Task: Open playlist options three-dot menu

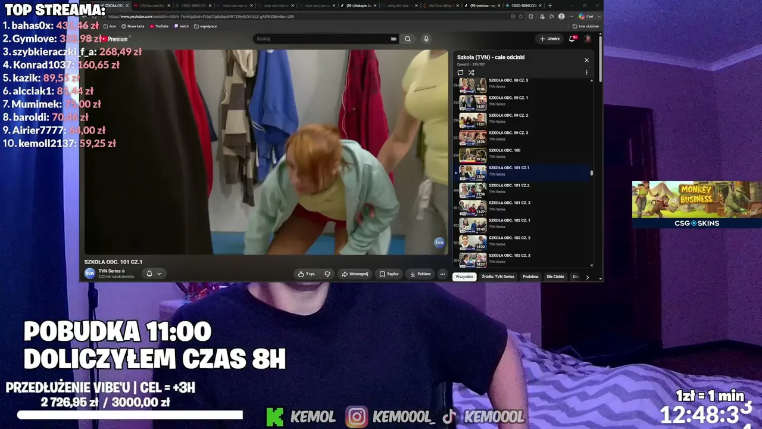Action: pyautogui.click(x=586, y=73)
